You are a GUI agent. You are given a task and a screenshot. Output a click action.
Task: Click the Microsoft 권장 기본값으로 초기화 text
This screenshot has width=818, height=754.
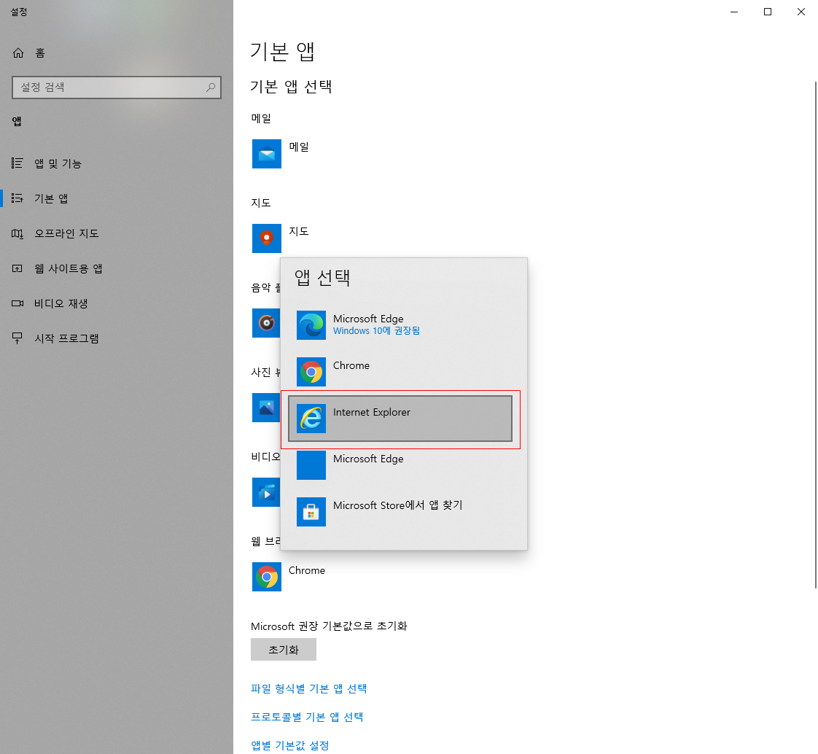(x=329, y=626)
